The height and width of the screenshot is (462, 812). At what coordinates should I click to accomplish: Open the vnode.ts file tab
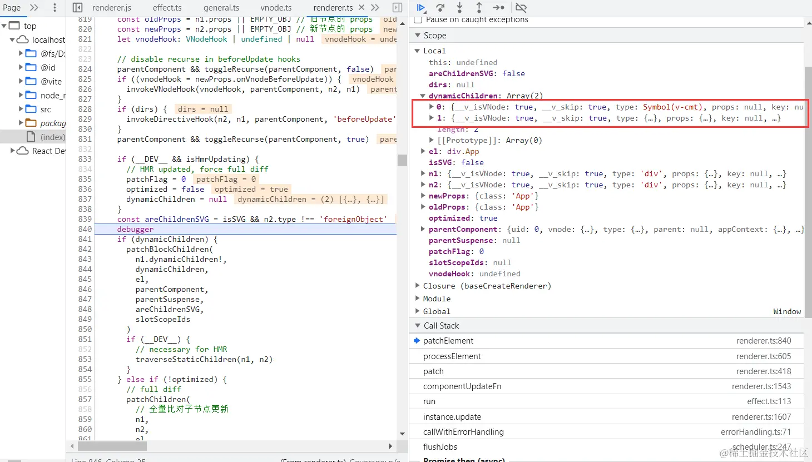[276, 8]
